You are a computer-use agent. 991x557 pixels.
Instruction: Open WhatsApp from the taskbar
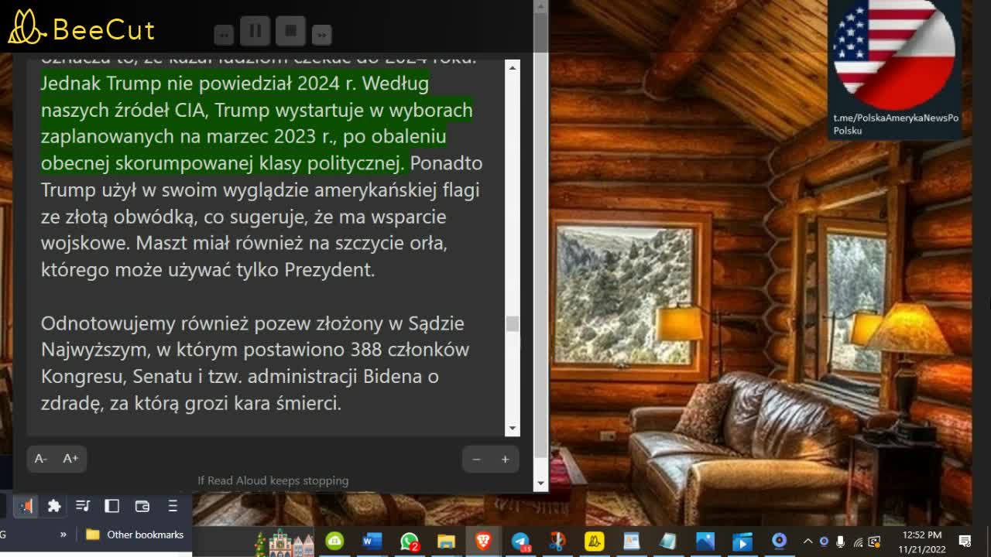[410, 542]
